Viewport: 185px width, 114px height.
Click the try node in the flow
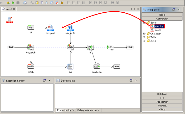coord(31,27)
